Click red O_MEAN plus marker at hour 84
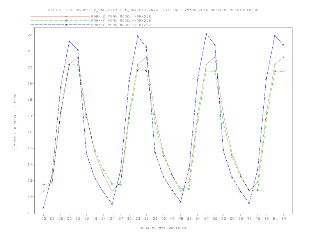Image resolution: width=309 pixels, height=238 pixels. tap(283, 57)
